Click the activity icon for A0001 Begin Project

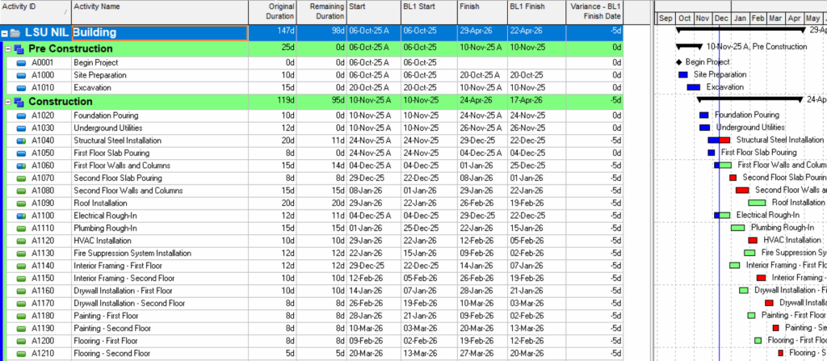coord(22,62)
